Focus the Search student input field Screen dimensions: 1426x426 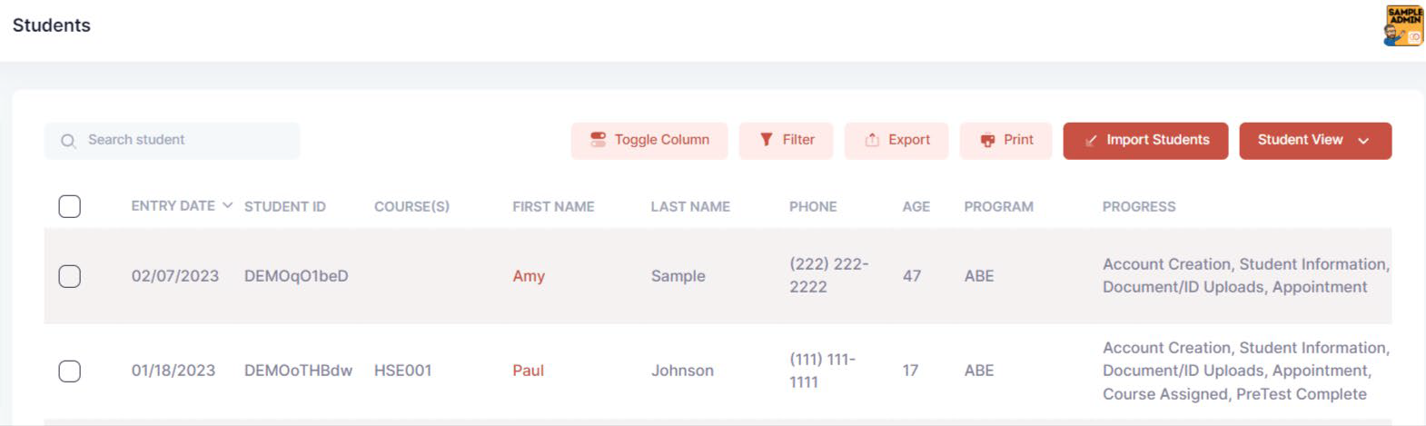coord(172,141)
